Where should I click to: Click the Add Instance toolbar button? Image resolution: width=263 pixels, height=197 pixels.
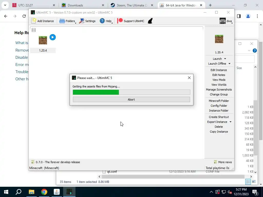43,21
